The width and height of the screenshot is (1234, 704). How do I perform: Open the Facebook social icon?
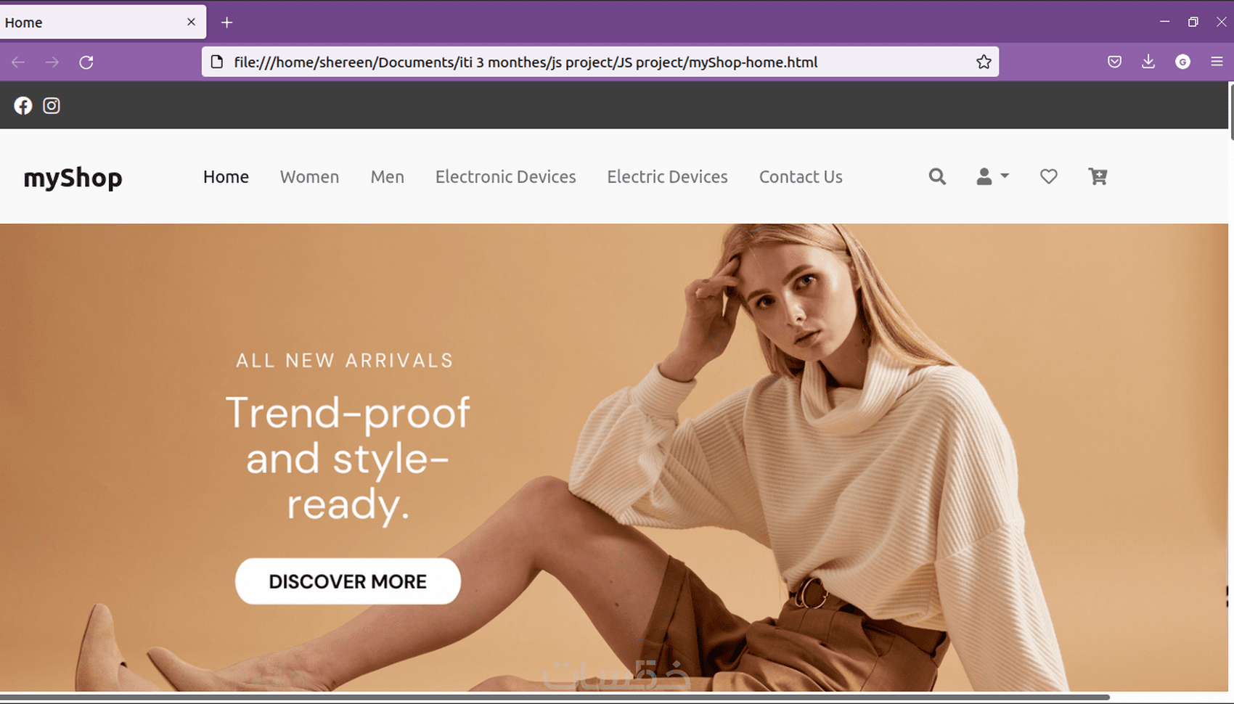pos(23,105)
